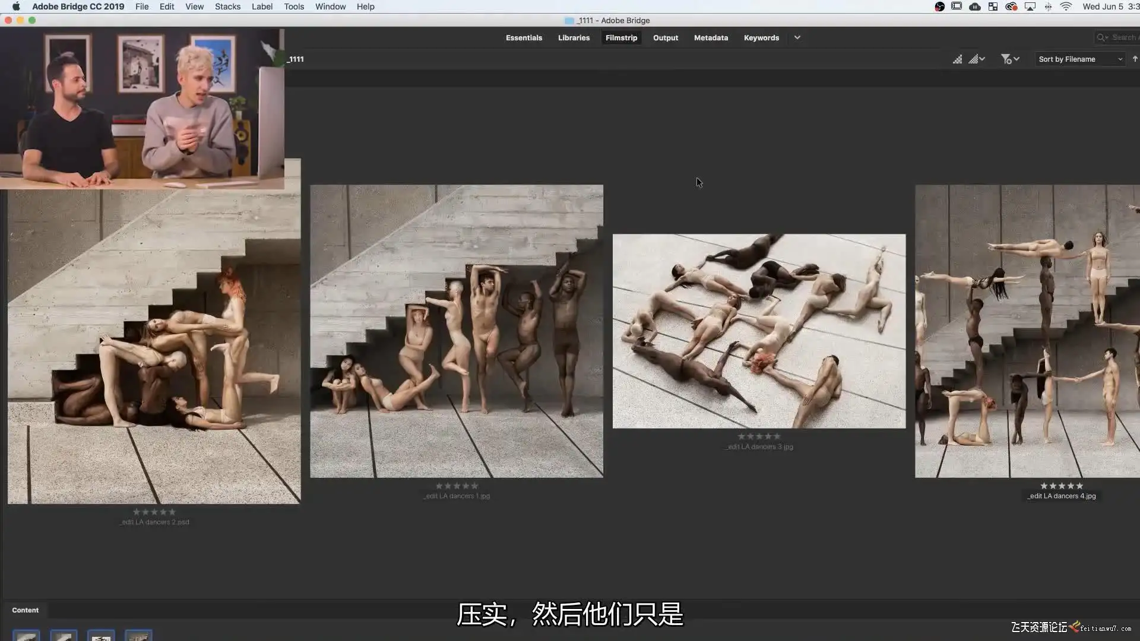Open the Keywords workspace
This screenshot has width=1140, height=641.
761,37
